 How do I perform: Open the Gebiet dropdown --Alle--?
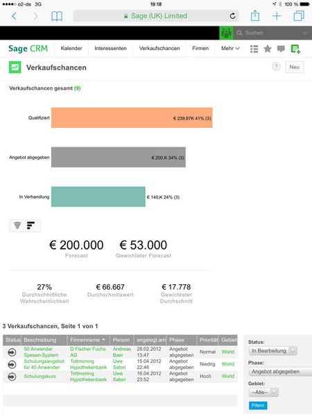tap(263, 392)
